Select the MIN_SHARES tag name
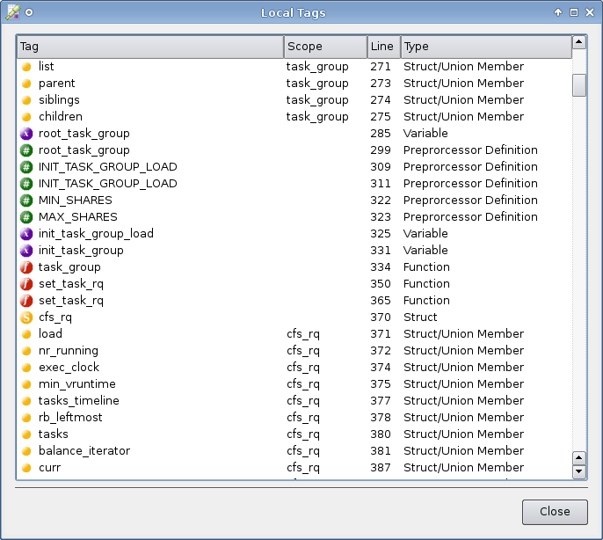Image resolution: width=603 pixels, height=540 pixels. point(75,201)
